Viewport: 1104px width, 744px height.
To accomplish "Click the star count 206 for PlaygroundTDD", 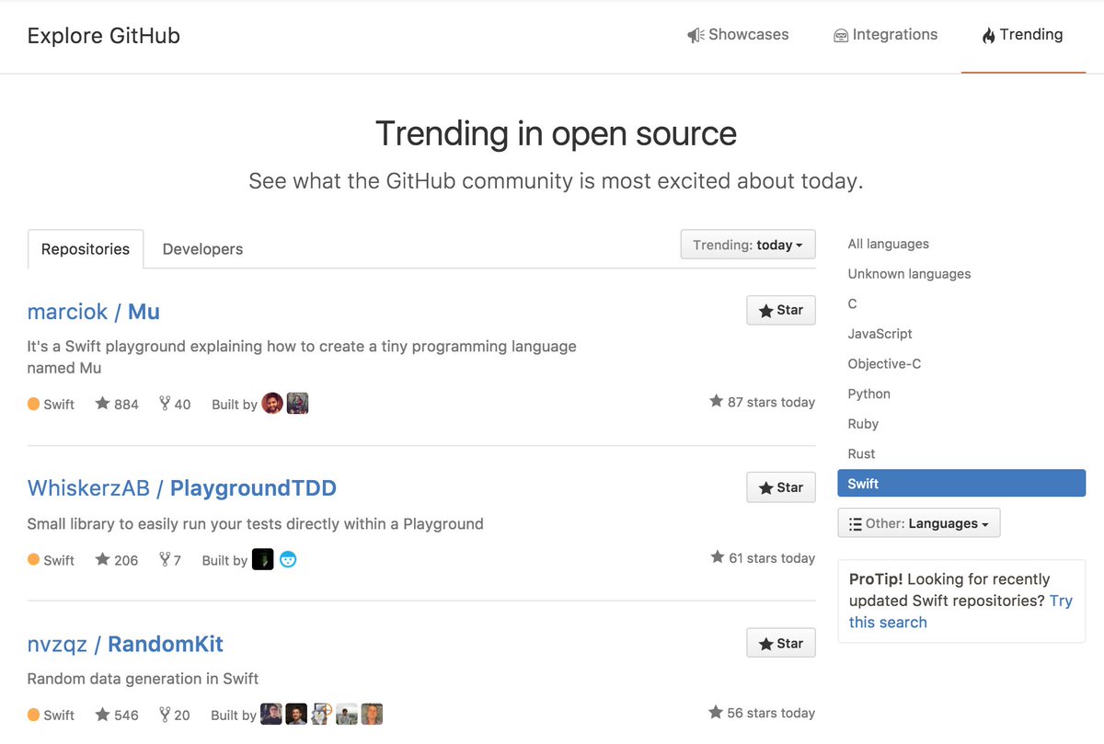I will coord(117,560).
